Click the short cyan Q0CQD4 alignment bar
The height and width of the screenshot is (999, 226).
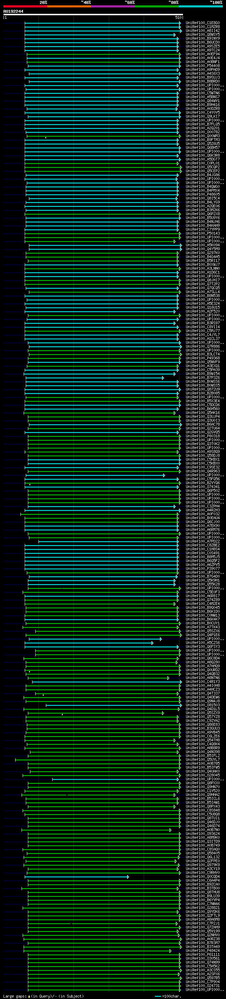click(77, 876)
